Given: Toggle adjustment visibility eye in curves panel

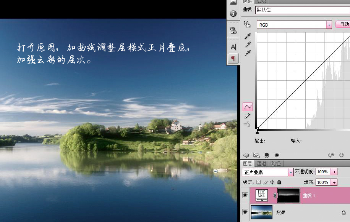Looking at the screenshot, I should coord(277,155).
